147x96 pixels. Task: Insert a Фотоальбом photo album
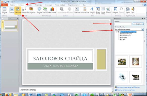[x=31, y=10]
